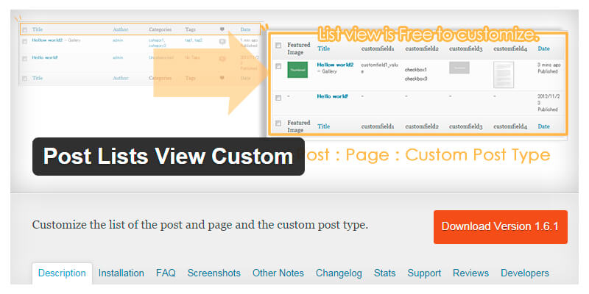589x294 pixels.
Task: Open the FAQ tab
Action: [x=166, y=273]
